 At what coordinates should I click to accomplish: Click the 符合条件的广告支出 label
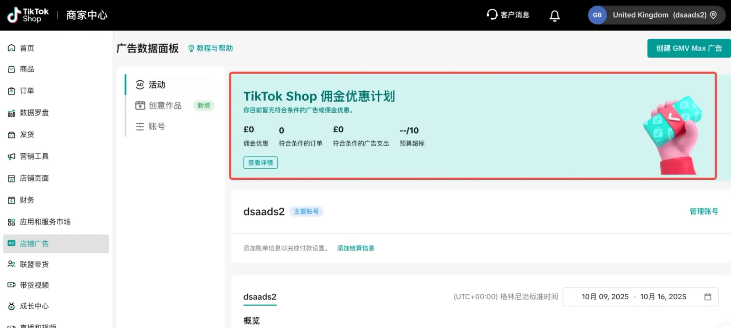(x=361, y=143)
